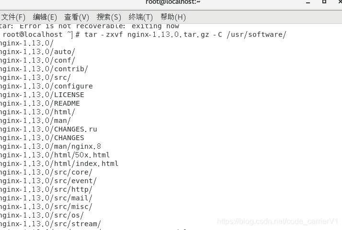Open the 搜索(S) menu
Viewport: 342px width, 230px height.
109,17
